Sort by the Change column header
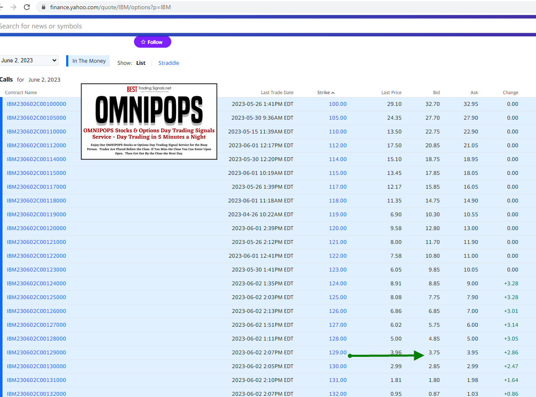 (x=510, y=92)
